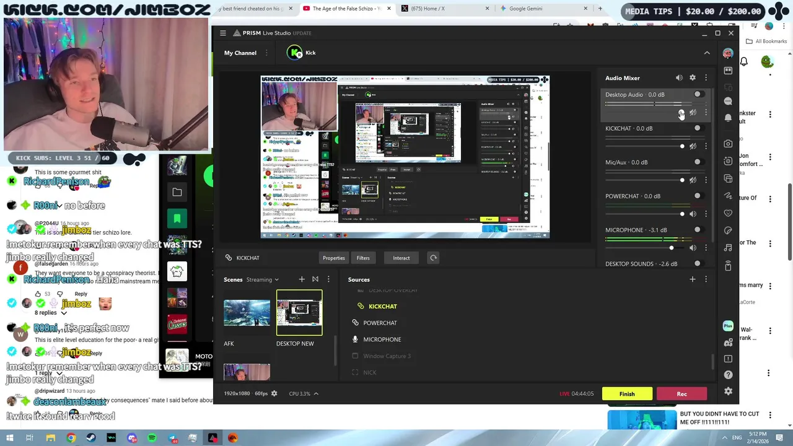Switch to the Google Gemini tab
Viewport: 793px width, 446px height.
pyautogui.click(x=543, y=9)
